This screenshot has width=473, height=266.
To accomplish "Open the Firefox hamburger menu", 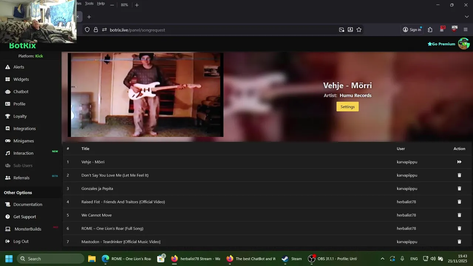I will [x=466, y=30].
